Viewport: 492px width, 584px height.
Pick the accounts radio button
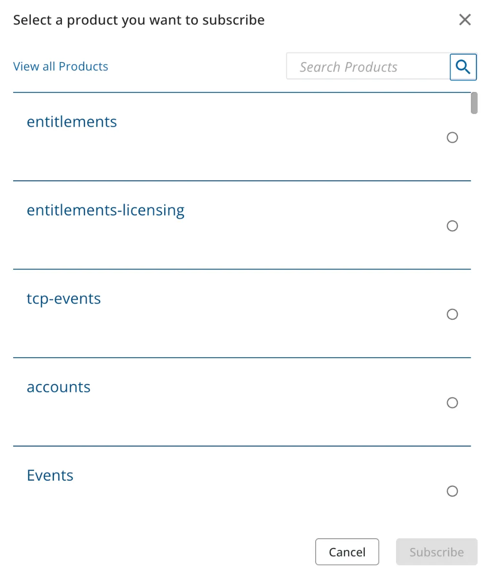[452, 403]
